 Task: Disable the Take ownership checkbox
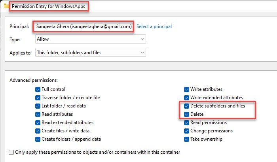pyautogui.click(x=186, y=139)
